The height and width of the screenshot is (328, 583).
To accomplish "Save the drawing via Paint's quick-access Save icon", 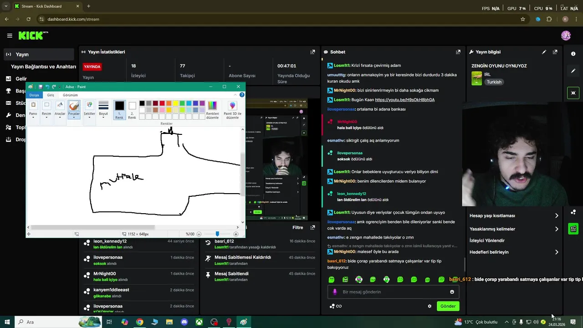I will pyautogui.click(x=41, y=87).
